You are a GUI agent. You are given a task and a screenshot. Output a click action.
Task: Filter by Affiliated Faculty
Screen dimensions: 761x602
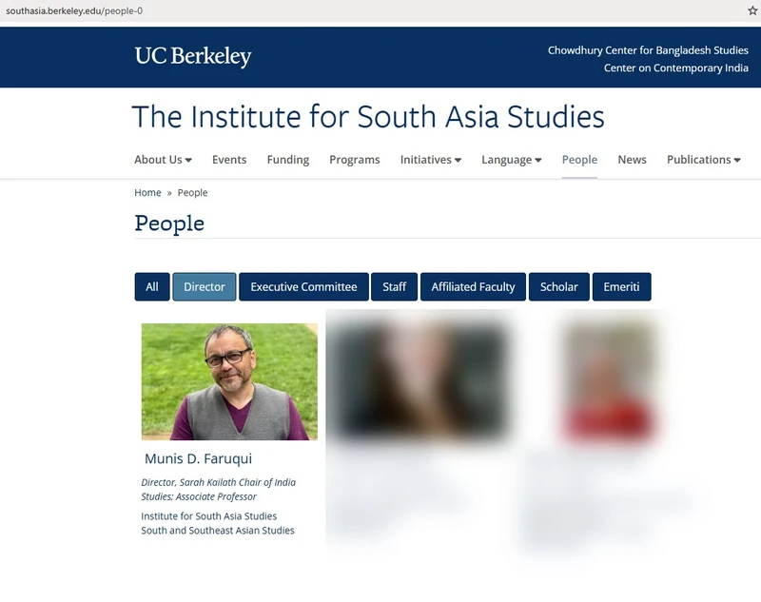pos(473,286)
